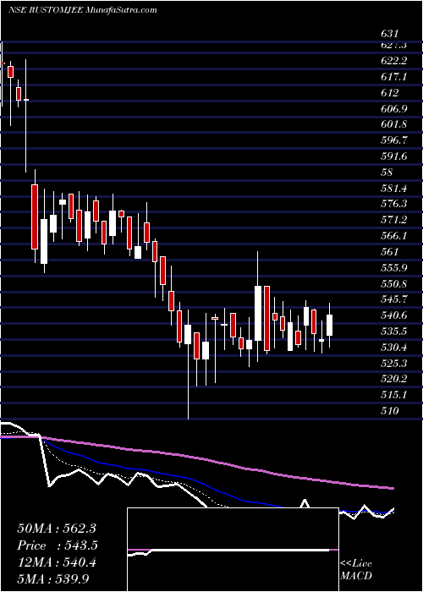Select the 520.2 price axis label
This screenshot has width=423, height=592.
point(394,379)
